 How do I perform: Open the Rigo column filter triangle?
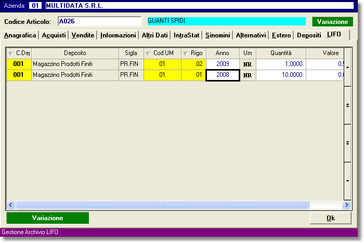coord(186,53)
